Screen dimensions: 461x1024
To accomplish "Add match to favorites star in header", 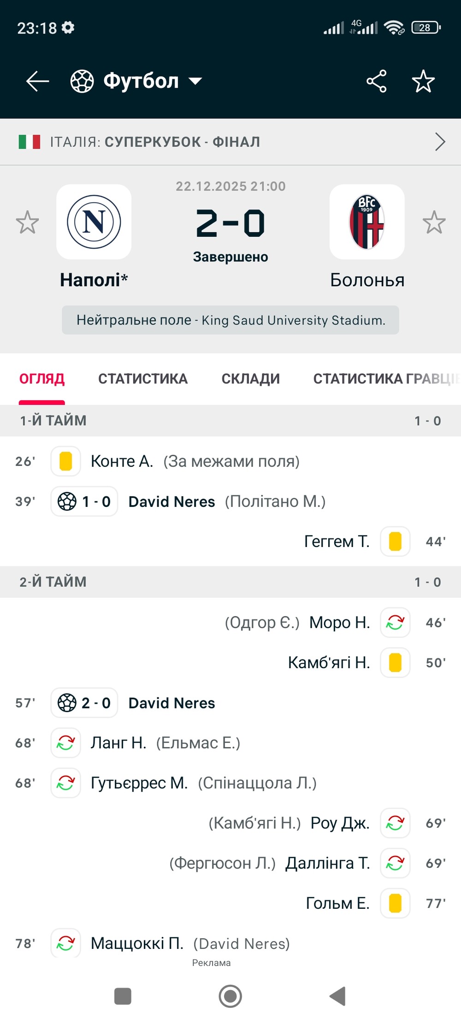I will tap(423, 82).
